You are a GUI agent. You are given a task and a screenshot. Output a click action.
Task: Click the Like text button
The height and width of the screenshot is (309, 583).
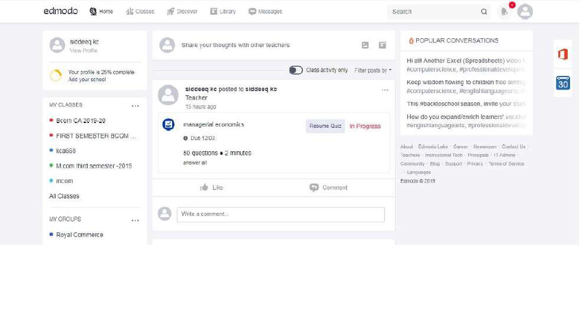pos(218,188)
